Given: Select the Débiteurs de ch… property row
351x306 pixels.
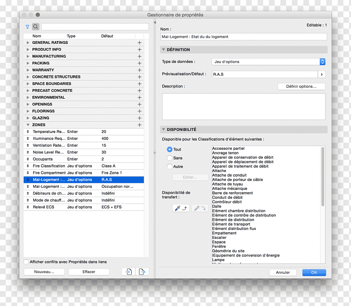Looking at the screenshot, I should (x=84, y=193).
